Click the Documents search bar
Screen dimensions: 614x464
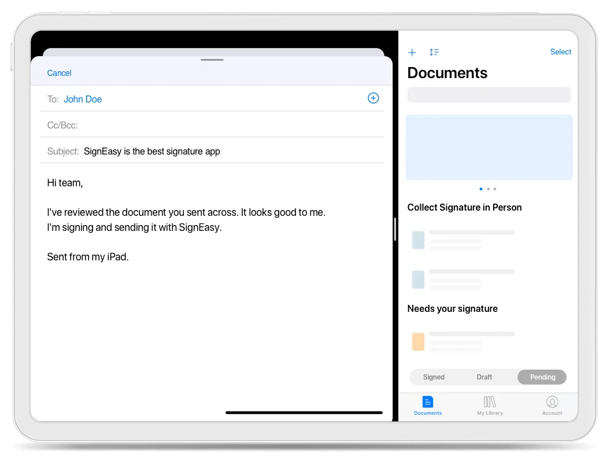tap(489, 95)
